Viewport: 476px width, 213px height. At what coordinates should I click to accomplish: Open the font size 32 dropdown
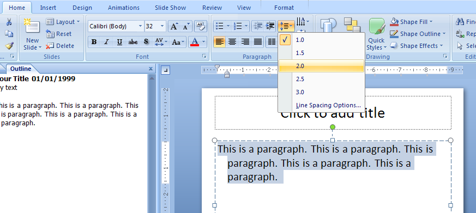tap(162, 26)
